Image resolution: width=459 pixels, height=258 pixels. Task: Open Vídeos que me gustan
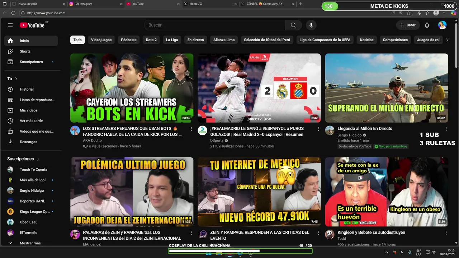(x=31, y=131)
